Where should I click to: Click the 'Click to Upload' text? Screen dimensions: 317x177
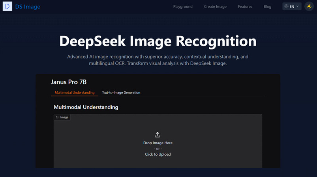pyautogui.click(x=158, y=154)
